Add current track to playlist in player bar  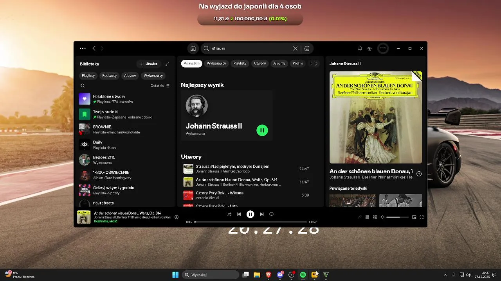tap(177, 217)
